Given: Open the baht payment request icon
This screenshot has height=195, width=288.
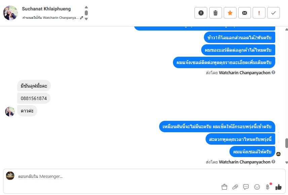Looking at the screenshot, I should 268,187.
